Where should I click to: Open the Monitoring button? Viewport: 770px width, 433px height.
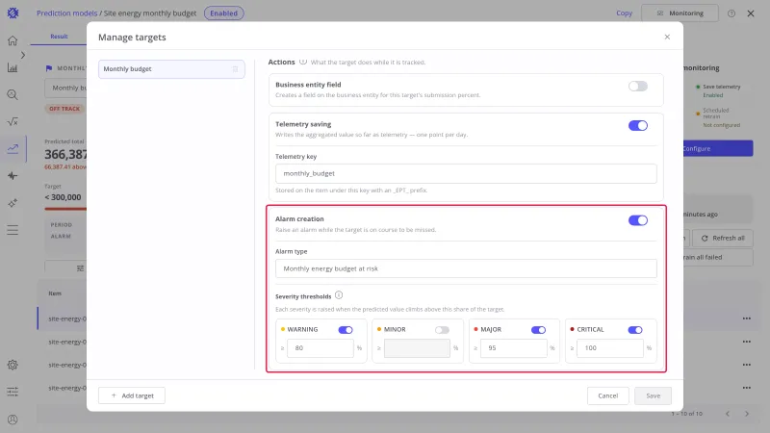click(680, 13)
